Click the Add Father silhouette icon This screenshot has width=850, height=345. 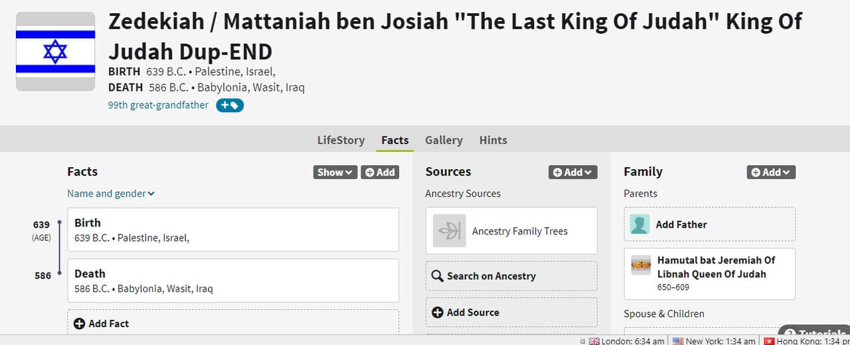click(640, 224)
